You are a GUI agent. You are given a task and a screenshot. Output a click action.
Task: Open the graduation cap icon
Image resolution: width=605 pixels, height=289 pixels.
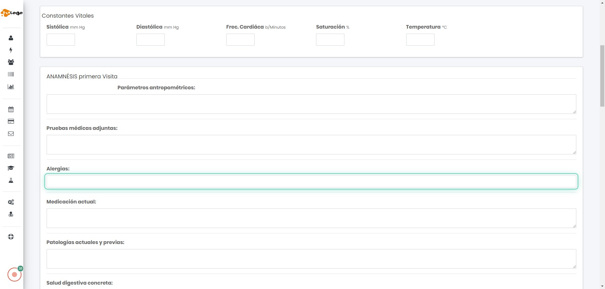(11, 168)
